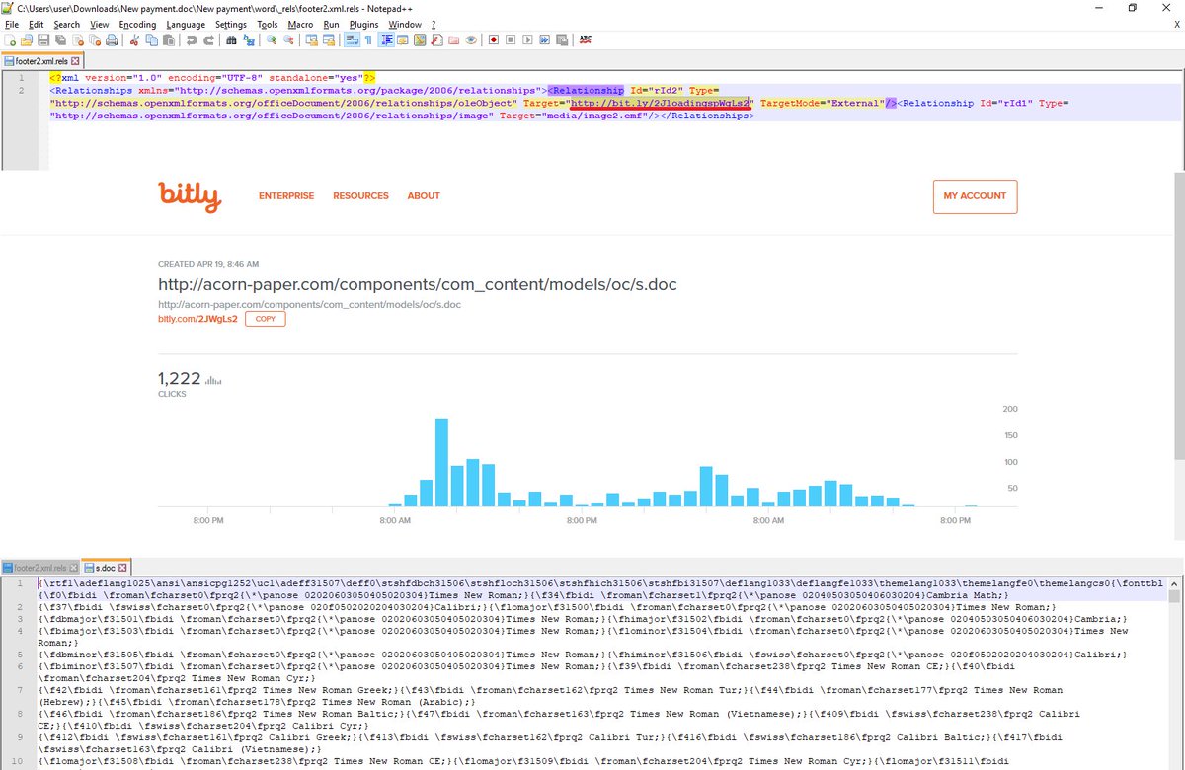
Task: Click the acorn-paper.com s.doc title link
Action: [418, 285]
